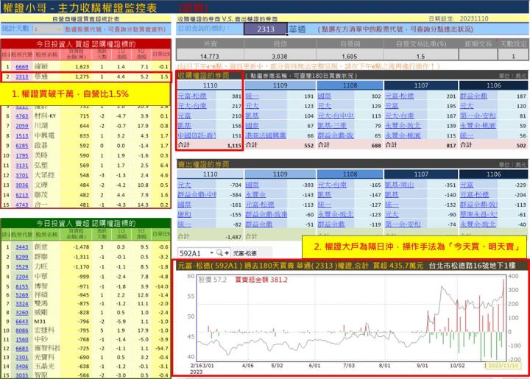Image resolution: width=530 pixels, height=379 pixels.
Task: Open stock code link 3443 in sell list
Action: tap(22, 247)
